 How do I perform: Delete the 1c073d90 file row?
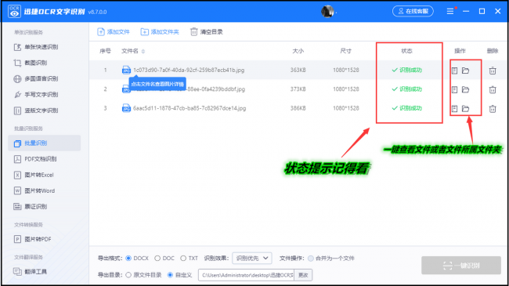point(493,71)
